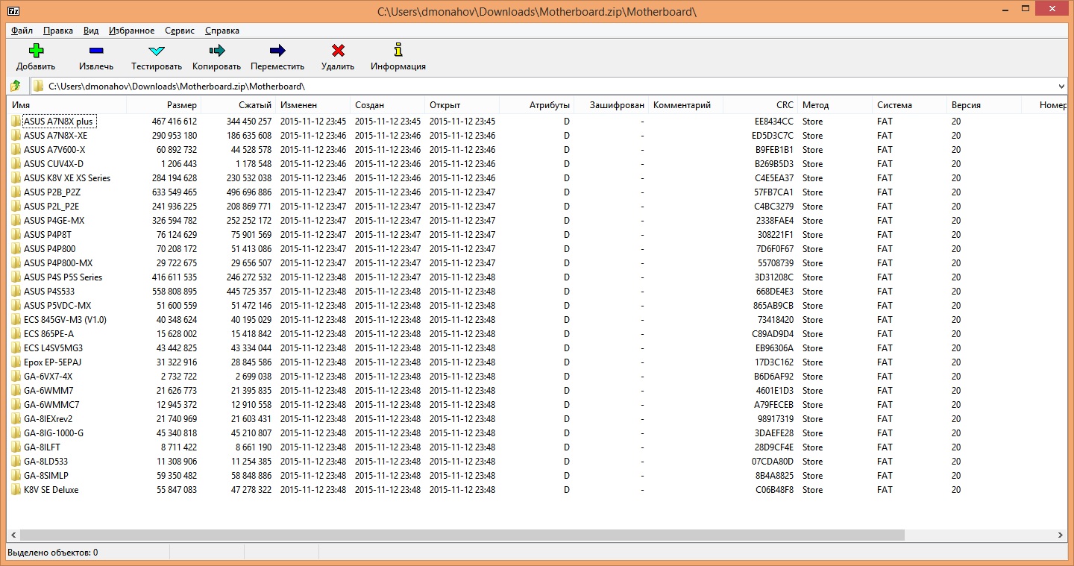The width and height of the screenshot is (1074, 566).
Task: Click the Переместить blue arrow icon
Action: click(x=277, y=51)
